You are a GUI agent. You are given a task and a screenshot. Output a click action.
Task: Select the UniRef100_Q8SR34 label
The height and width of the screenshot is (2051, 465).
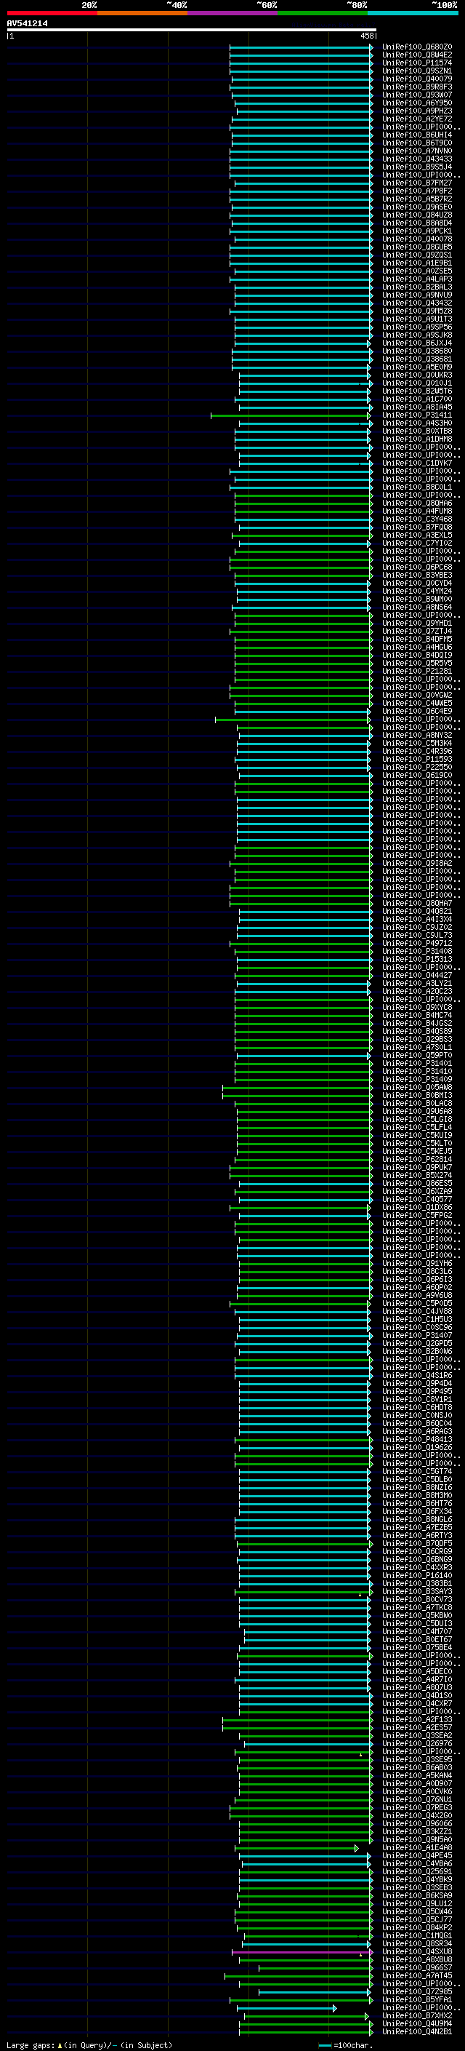coord(417,1943)
